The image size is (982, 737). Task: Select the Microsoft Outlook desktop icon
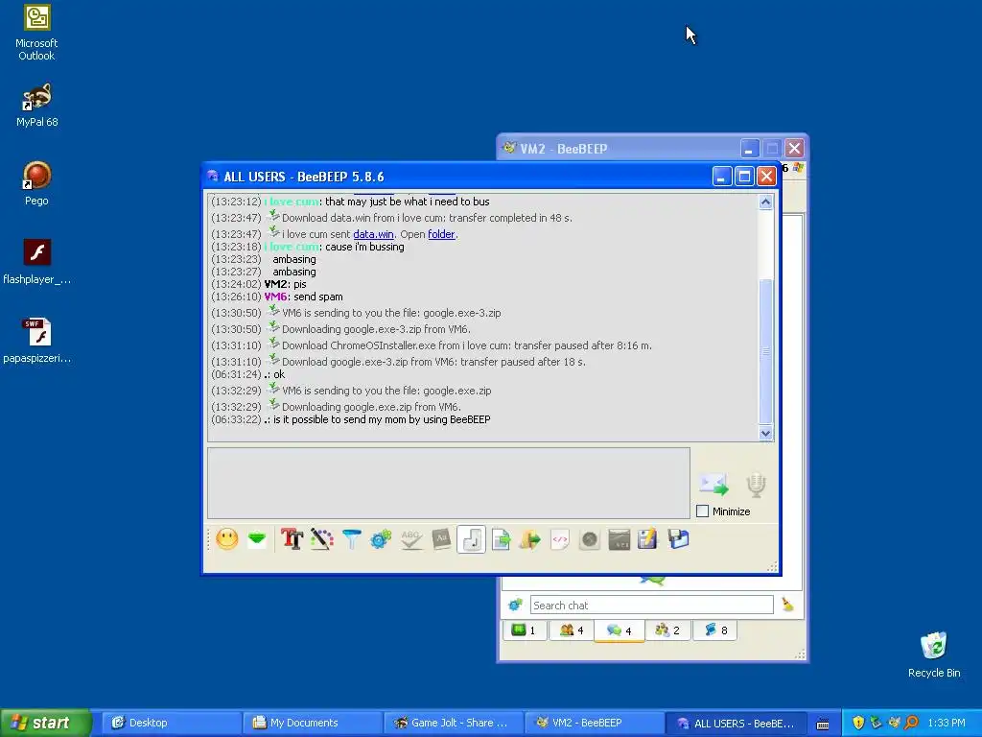point(36,33)
